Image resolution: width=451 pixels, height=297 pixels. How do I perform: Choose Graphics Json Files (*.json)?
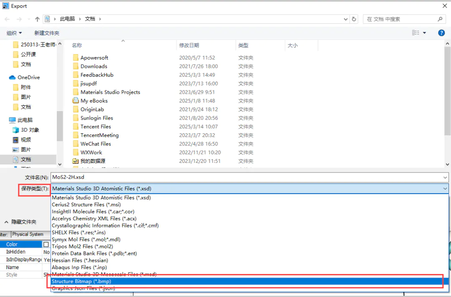[x=84, y=288]
